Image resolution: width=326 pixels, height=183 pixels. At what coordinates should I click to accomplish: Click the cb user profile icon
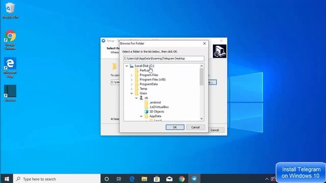[x=142, y=98]
